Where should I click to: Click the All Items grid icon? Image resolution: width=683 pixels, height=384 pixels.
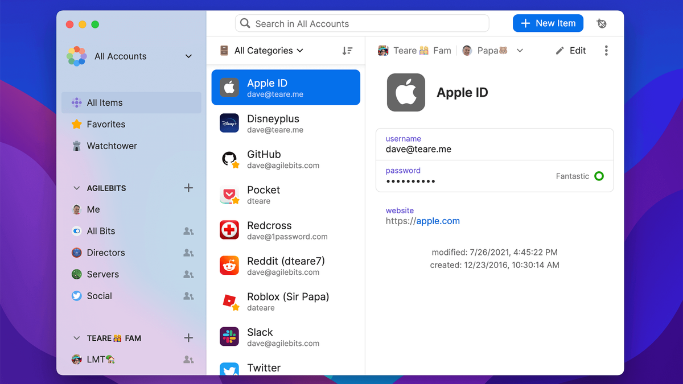pos(76,102)
